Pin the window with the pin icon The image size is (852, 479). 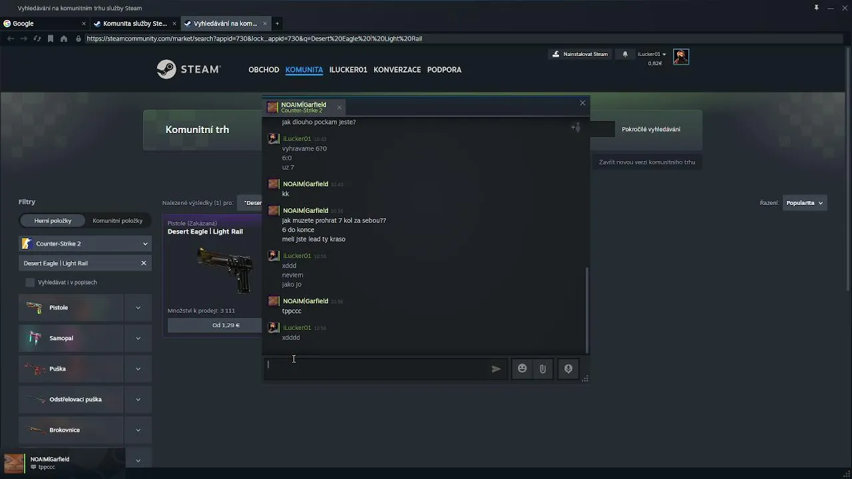(x=816, y=7)
